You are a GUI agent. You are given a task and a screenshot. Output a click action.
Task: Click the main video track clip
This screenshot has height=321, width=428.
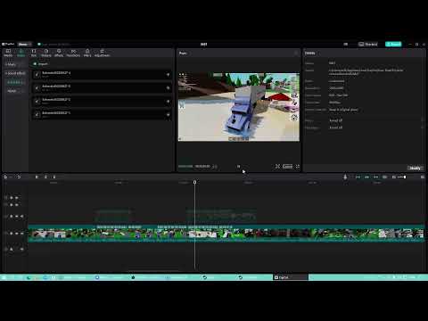pyautogui.click(x=226, y=234)
